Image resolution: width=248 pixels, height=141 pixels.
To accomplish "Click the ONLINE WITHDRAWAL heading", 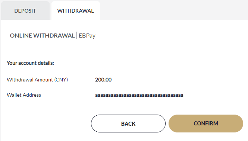I will pyautogui.click(x=42, y=35).
